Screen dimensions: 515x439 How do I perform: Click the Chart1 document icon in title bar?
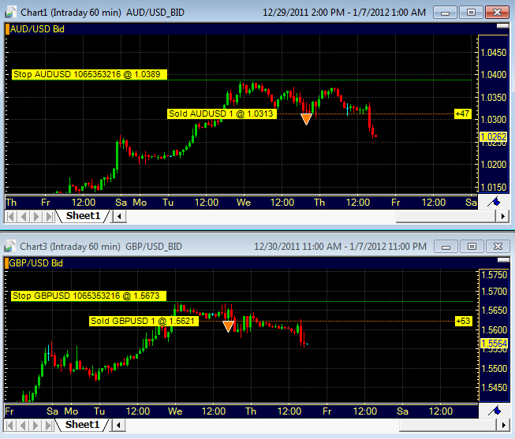click(x=10, y=13)
